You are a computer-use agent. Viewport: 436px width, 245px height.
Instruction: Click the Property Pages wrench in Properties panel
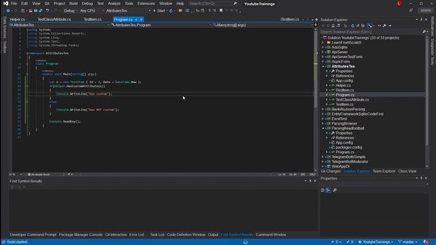[334, 190]
